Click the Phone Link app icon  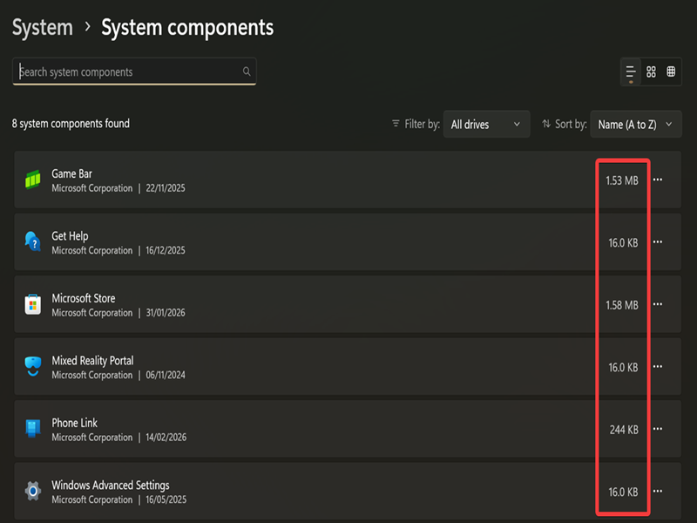click(x=32, y=428)
